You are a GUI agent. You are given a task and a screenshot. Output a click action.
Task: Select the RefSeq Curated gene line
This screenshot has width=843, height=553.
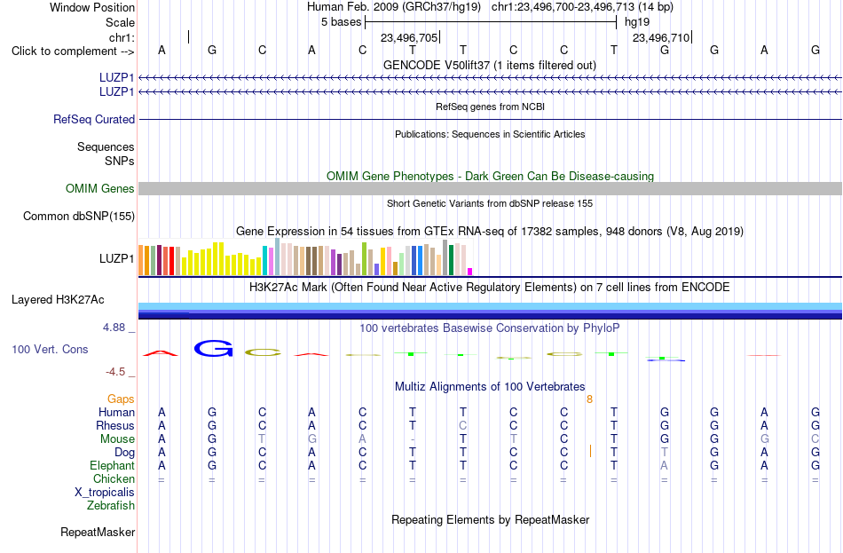click(491, 120)
